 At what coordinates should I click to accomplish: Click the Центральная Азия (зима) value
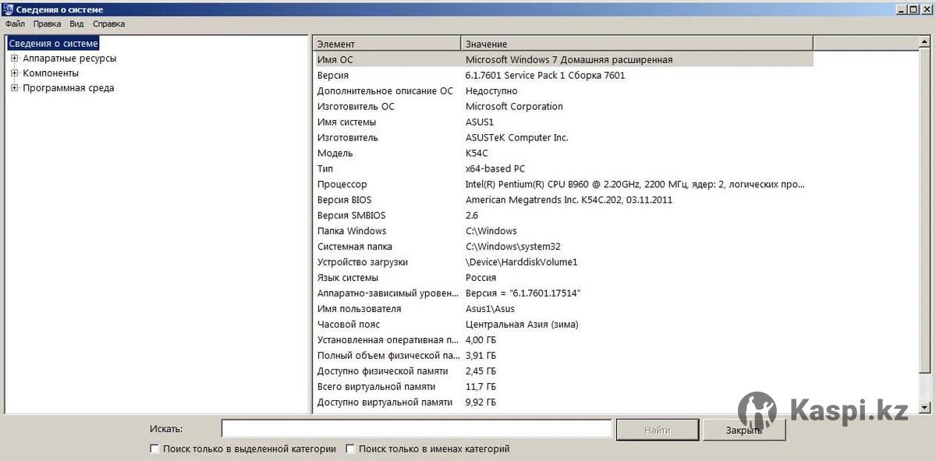coord(522,324)
